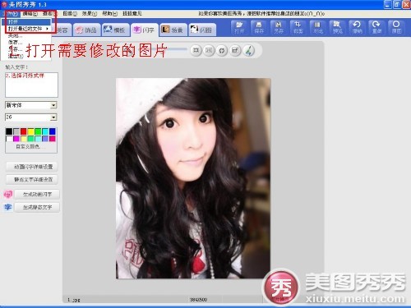Click inside the 输入文字 text input box
The width and height of the screenshot is (411, 308).
[31, 85]
